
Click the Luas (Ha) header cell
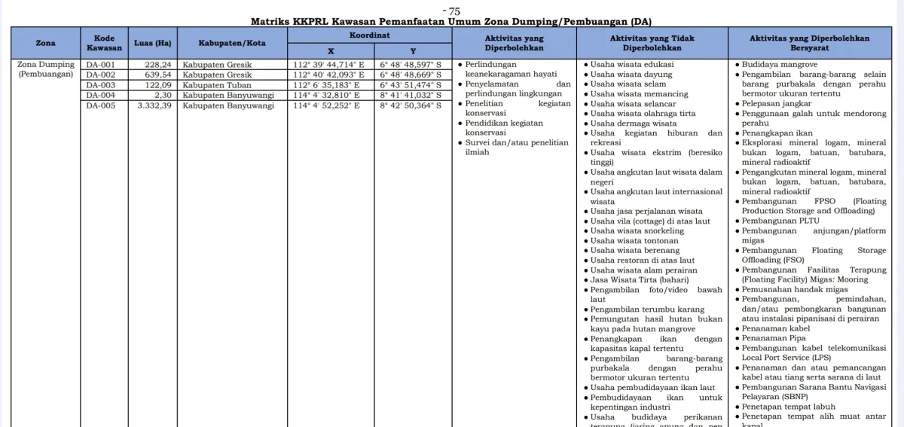151,44
